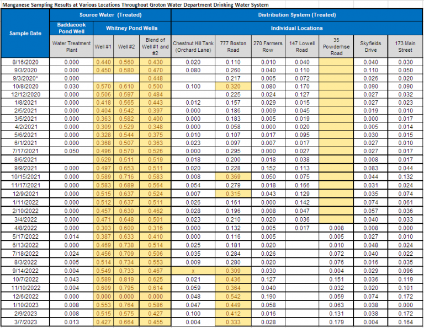Select the 9/3/2020* date cell
The height and width of the screenshot is (328, 424).
(x=25, y=79)
